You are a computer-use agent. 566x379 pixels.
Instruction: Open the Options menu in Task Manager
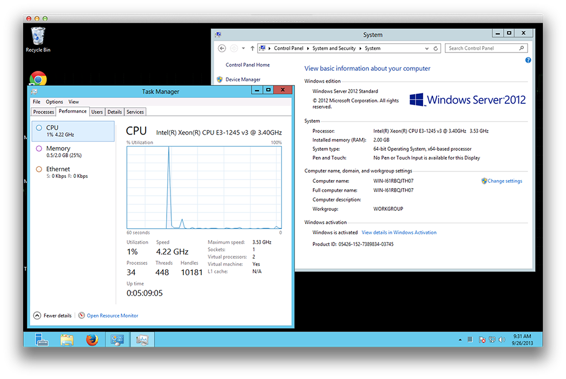[54, 102]
